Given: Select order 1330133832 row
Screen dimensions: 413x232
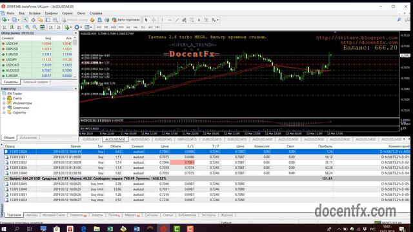Looking at the screenshot, I should [207, 162].
